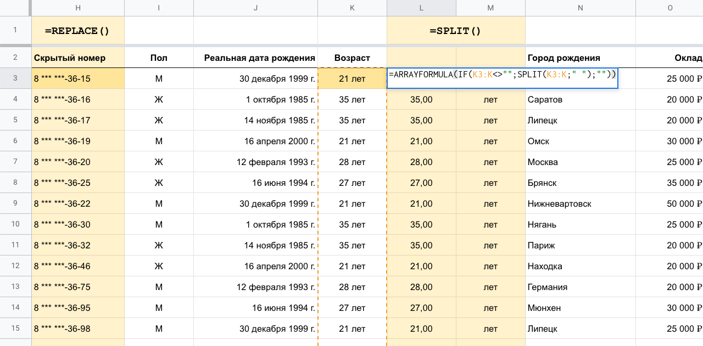Select birth date '16 апреля 2000 г.' in row 6
This screenshot has width=703, height=346.
click(256, 141)
